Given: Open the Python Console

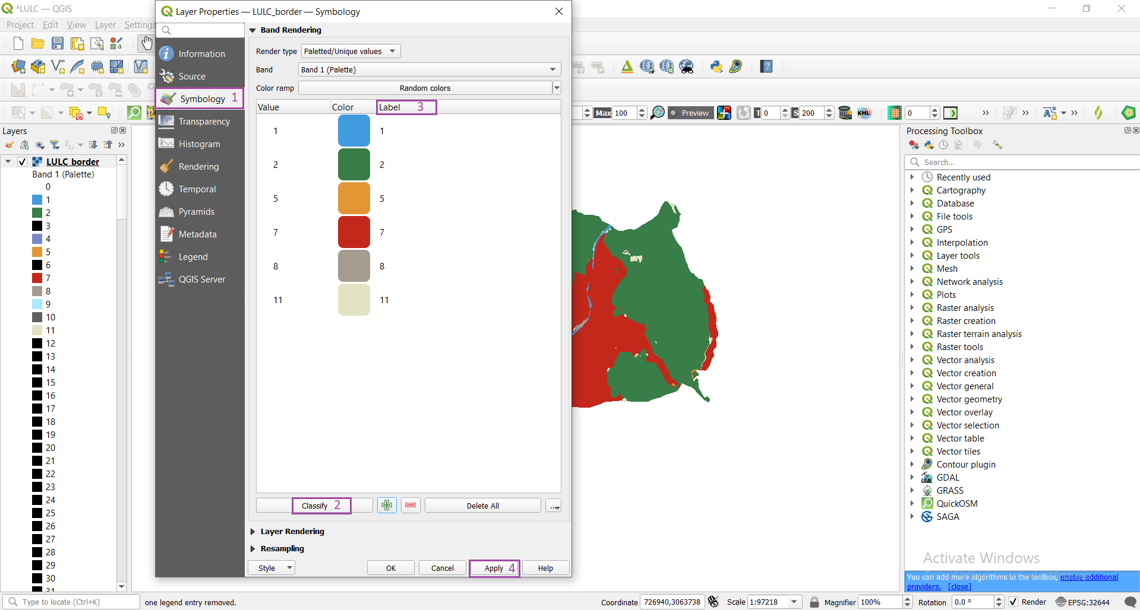Looking at the screenshot, I should point(716,66).
